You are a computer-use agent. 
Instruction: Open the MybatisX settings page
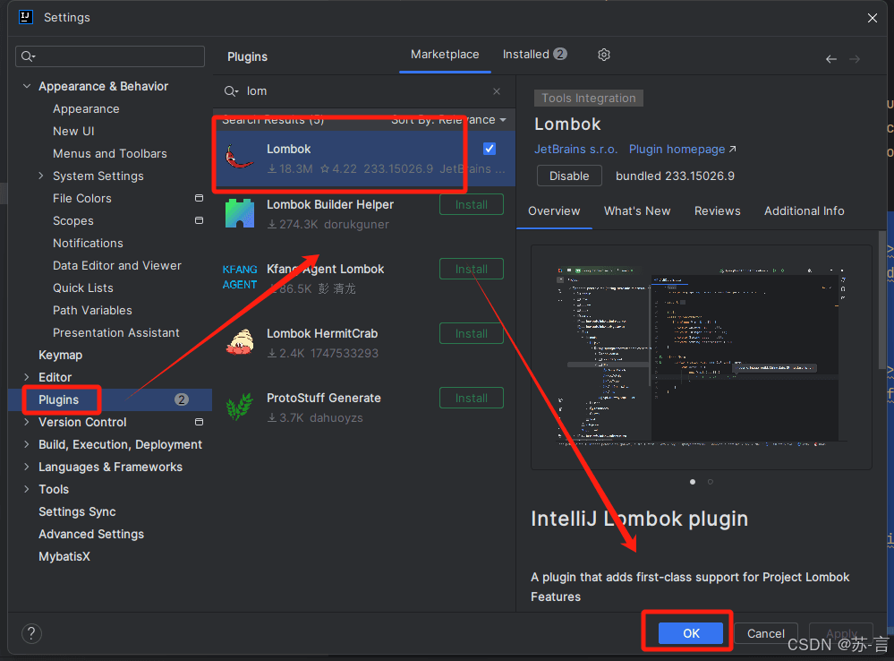click(64, 556)
